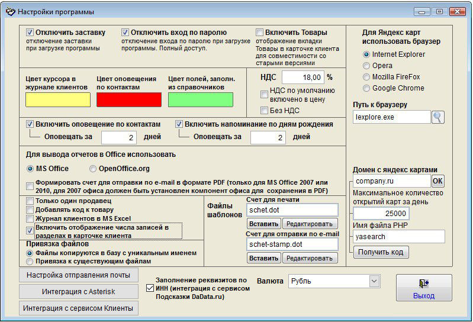The height and width of the screenshot is (322, 473).
Task: Enable the Включить Товары checkbox
Action: point(259,33)
